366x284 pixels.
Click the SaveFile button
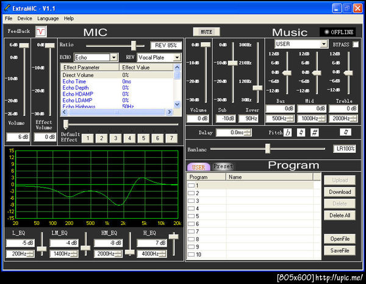tap(340, 250)
